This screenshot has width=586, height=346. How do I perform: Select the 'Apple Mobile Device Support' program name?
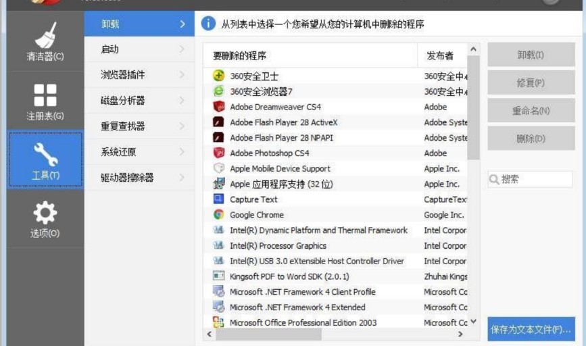click(x=280, y=168)
